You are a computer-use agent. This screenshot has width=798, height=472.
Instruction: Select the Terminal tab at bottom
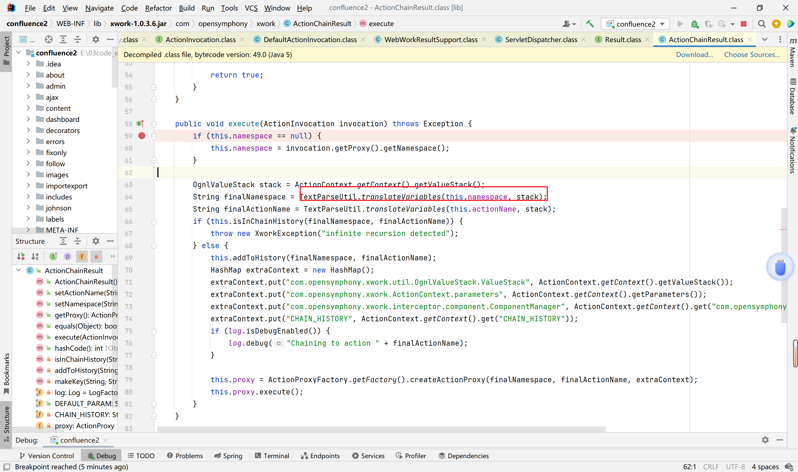(x=275, y=456)
